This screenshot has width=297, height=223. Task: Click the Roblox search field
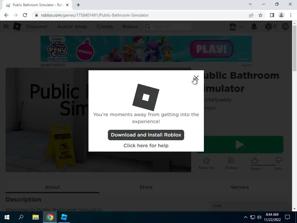[x=171, y=26]
